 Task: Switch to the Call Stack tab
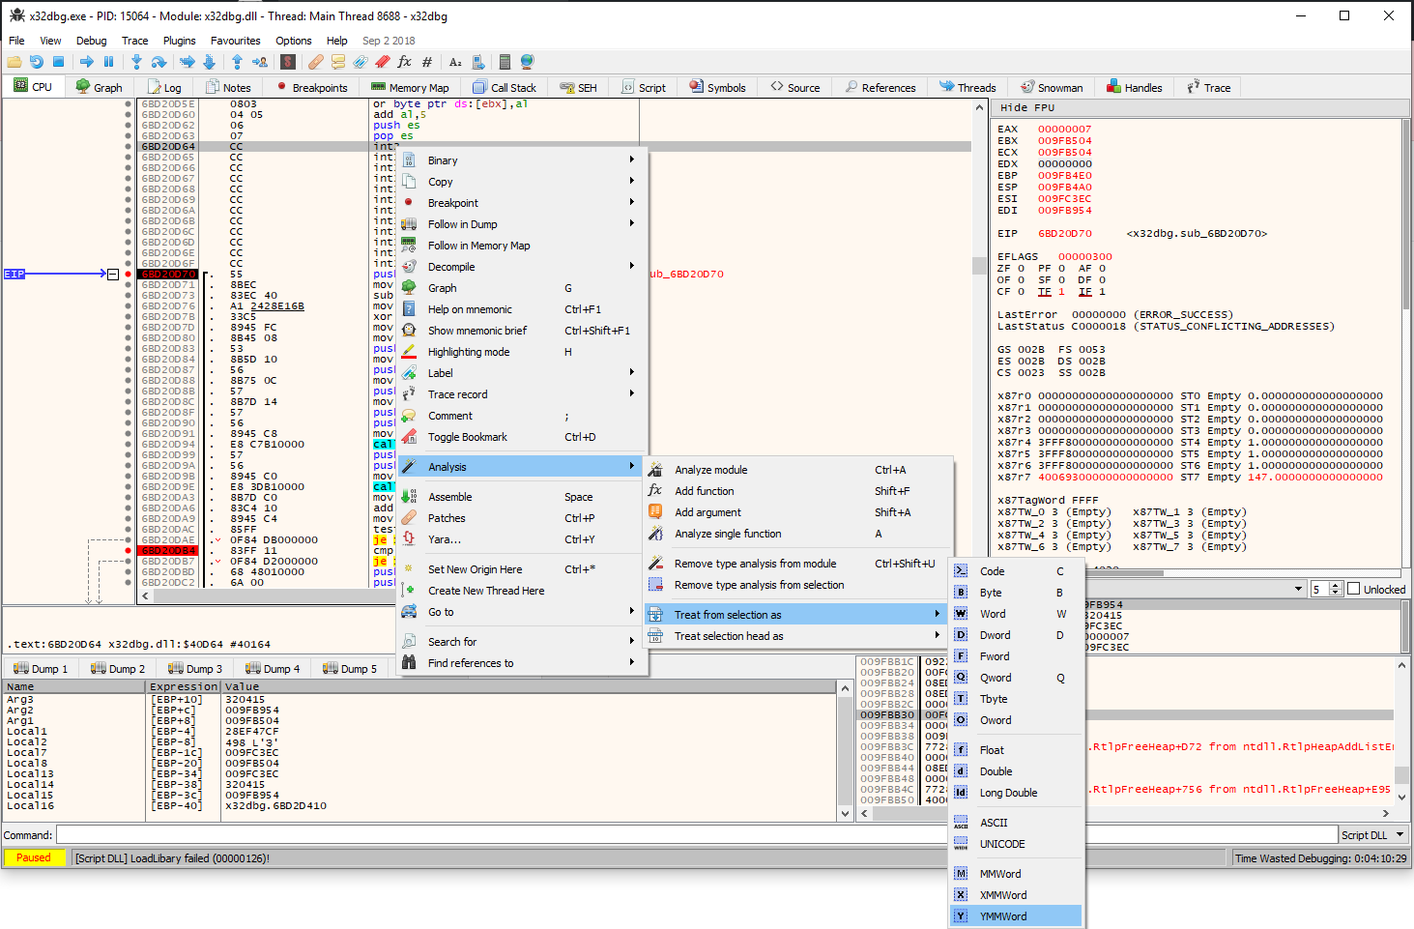(x=505, y=87)
